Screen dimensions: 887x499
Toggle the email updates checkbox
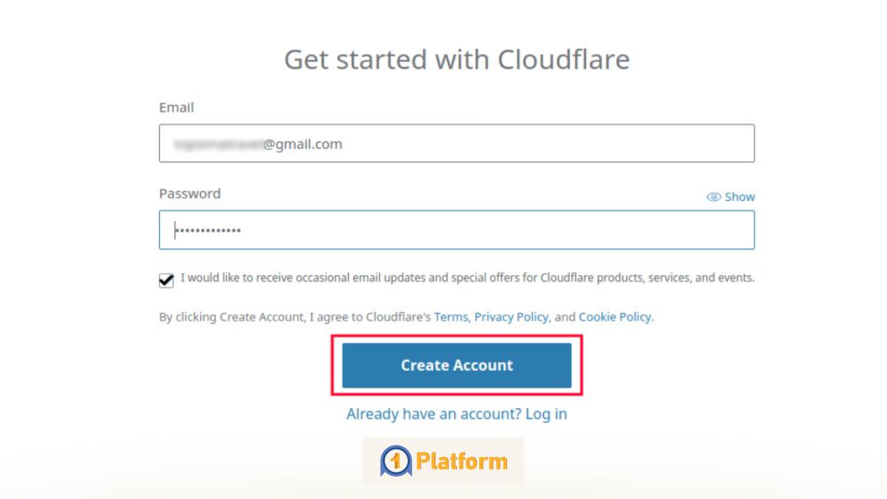166,280
